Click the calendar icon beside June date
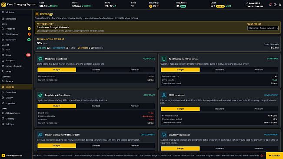Image resolution: width=283 pixels, height=159 pixels. coord(247,3)
